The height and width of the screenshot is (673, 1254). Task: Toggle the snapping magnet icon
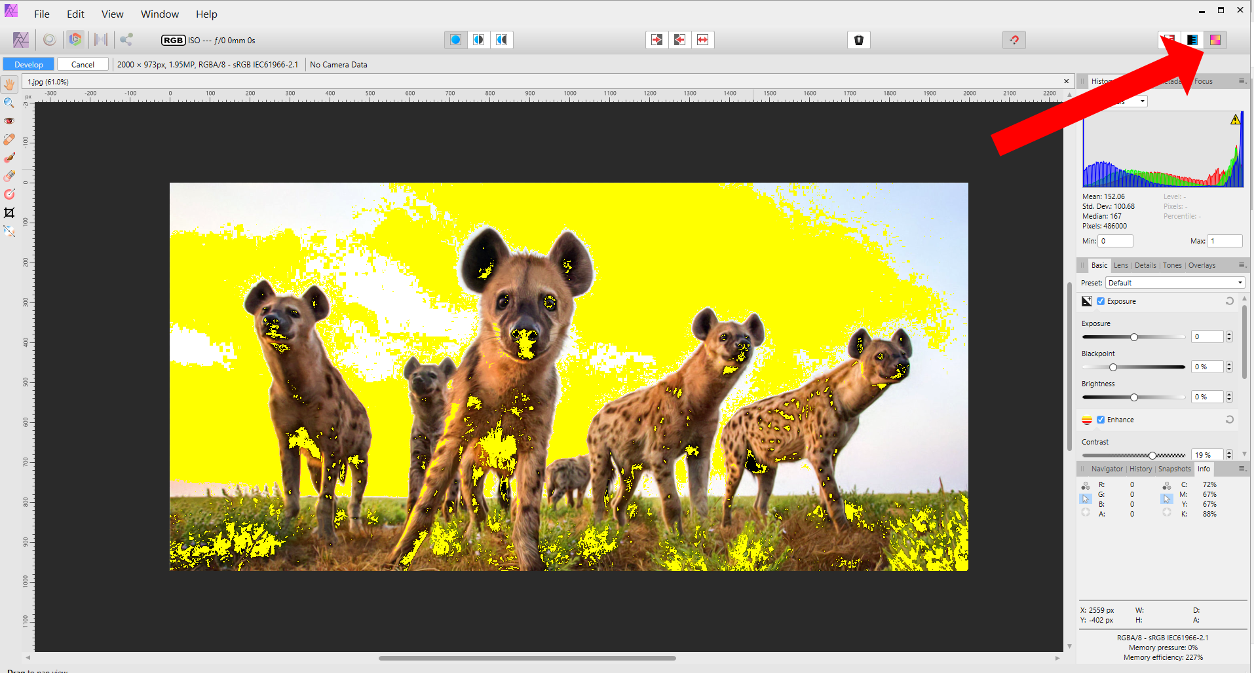point(1014,40)
